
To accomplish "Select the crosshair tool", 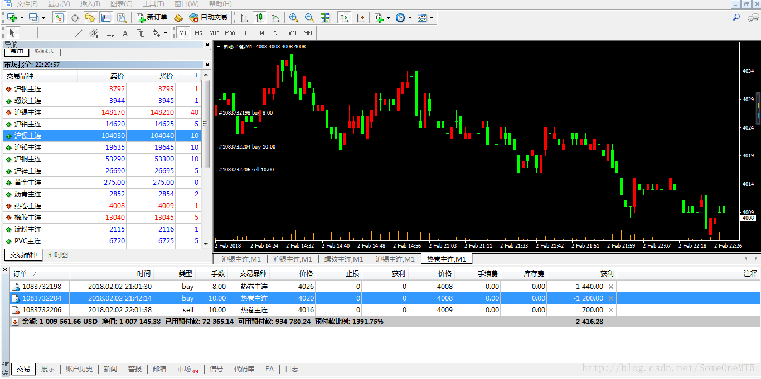I will tap(28, 33).
